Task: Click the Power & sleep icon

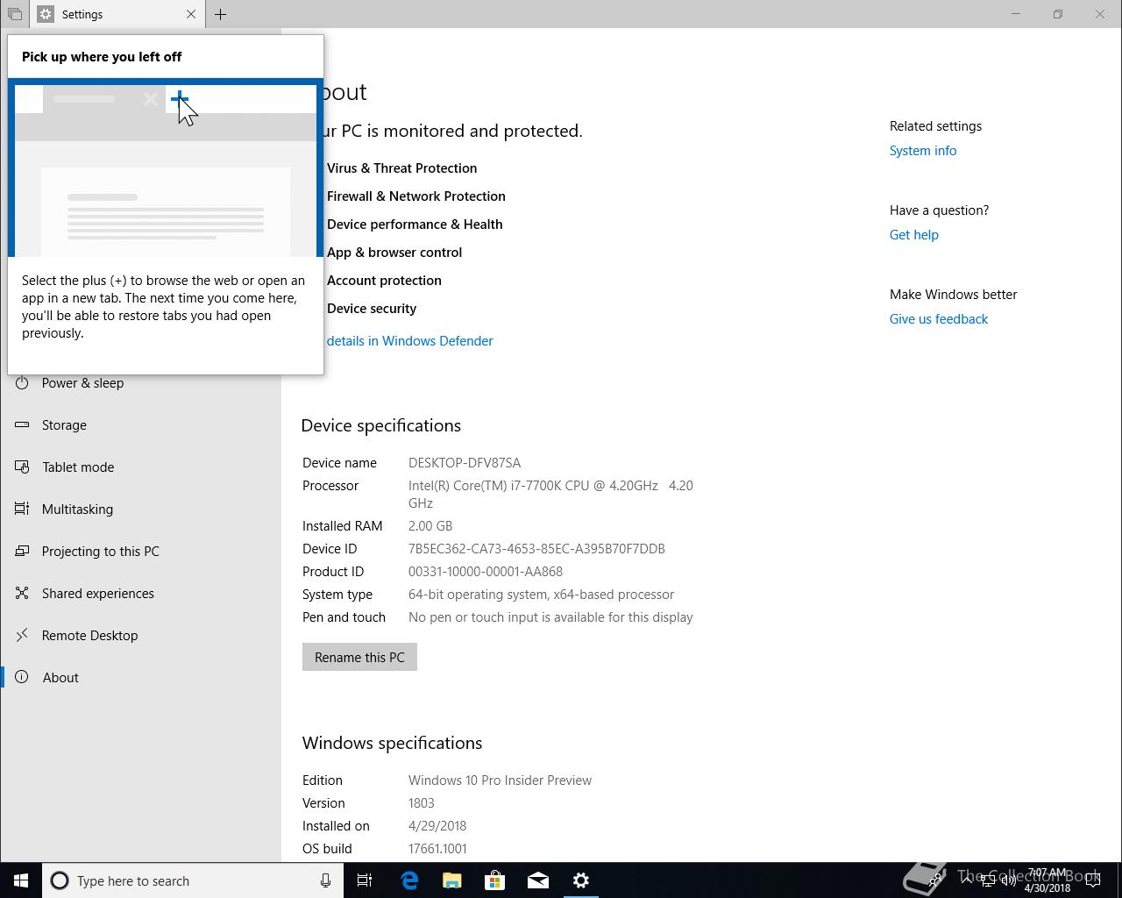Action: (22, 382)
